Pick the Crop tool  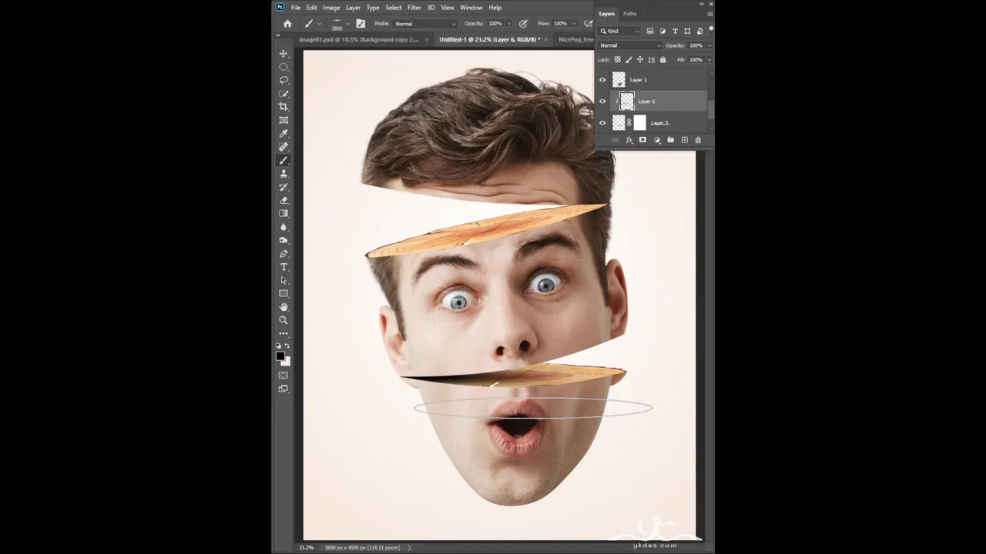point(283,107)
